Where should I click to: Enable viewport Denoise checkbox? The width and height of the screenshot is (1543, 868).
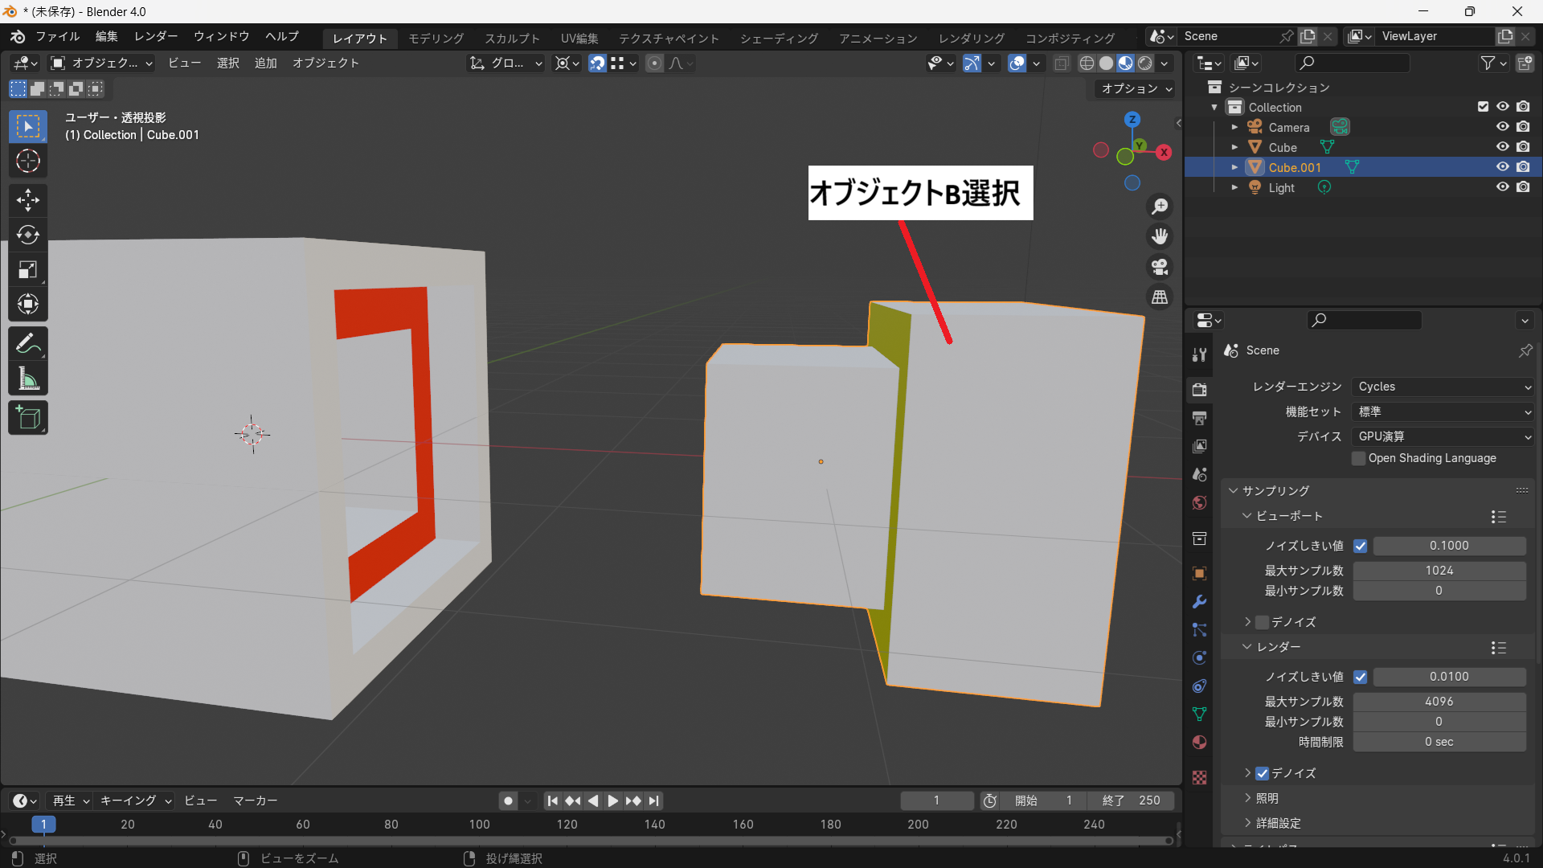point(1263,622)
